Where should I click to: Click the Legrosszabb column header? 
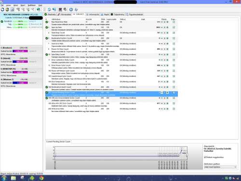pyautogui.click(x=111, y=19)
